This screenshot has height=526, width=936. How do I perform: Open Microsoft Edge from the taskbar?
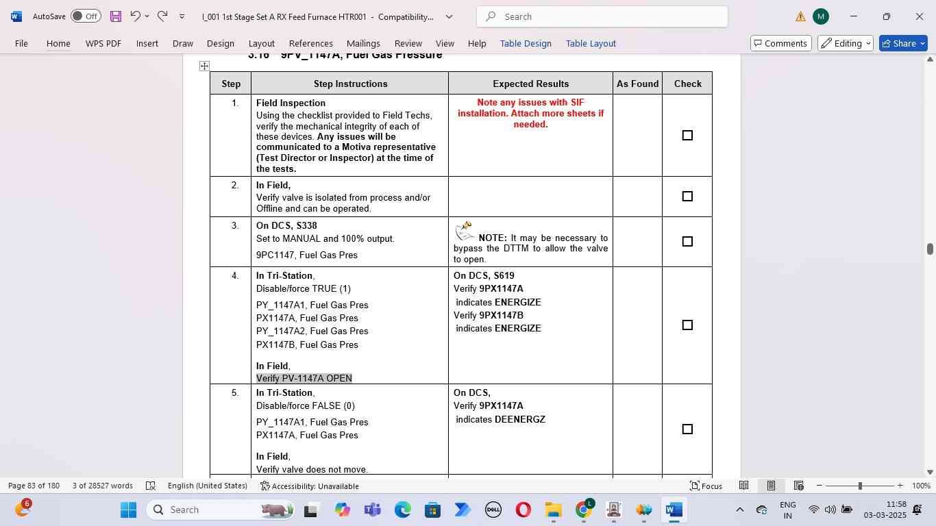click(403, 510)
